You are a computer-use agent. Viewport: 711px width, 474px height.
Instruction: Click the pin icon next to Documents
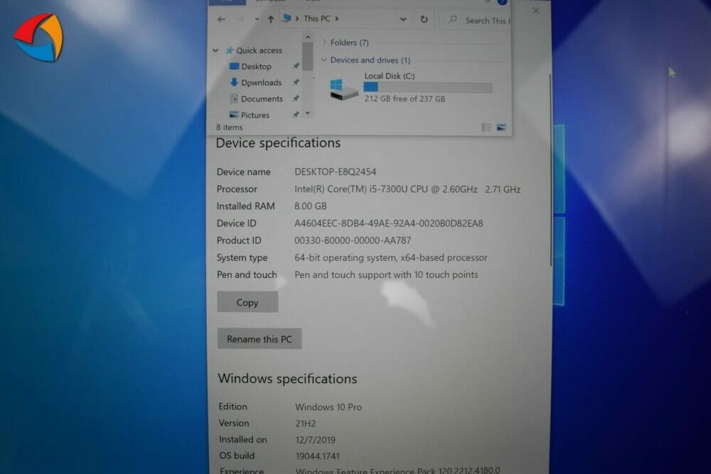296,98
